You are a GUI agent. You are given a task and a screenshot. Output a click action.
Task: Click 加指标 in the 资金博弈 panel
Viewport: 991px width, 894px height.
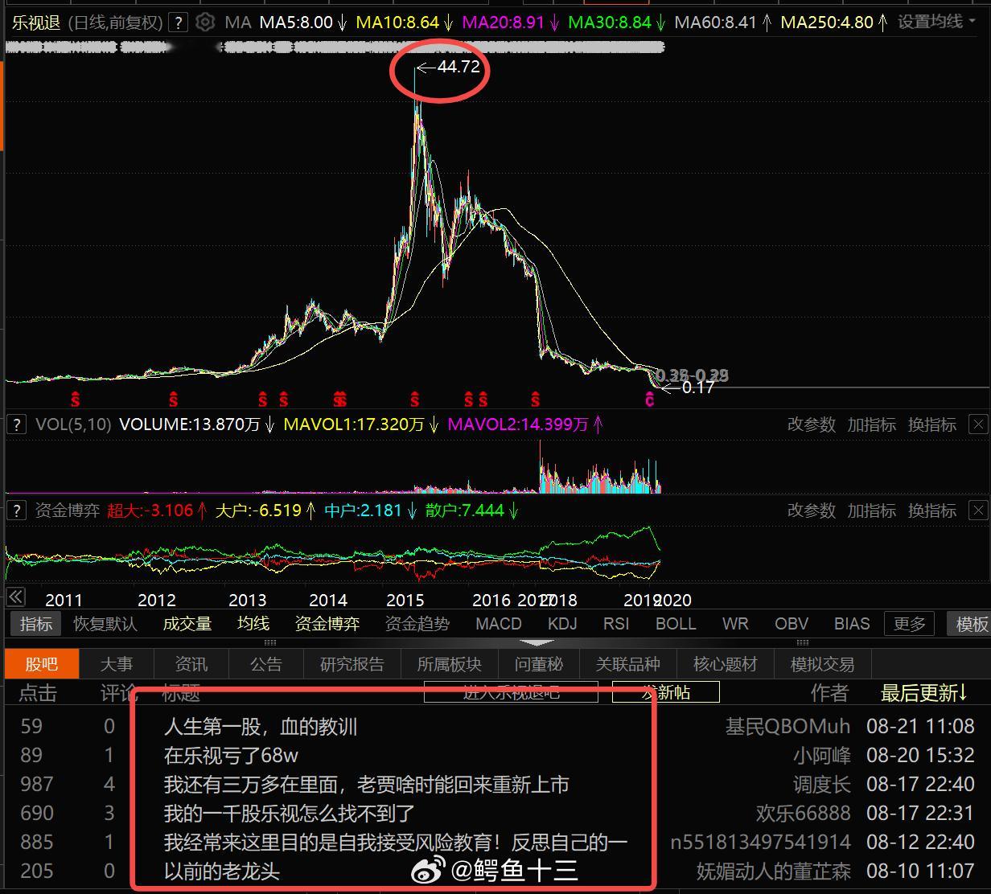pos(871,511)
